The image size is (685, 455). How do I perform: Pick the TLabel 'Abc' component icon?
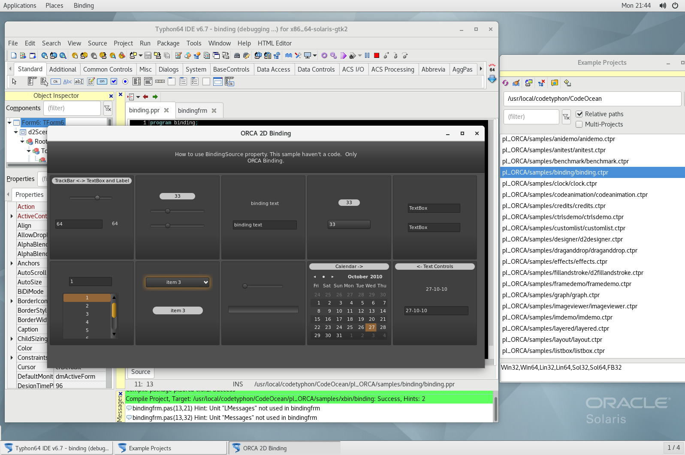[67, 81]
